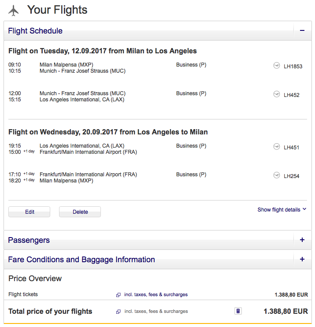Click the Edit button
Screen dimensions: 315x327
[x=30, y=212]
